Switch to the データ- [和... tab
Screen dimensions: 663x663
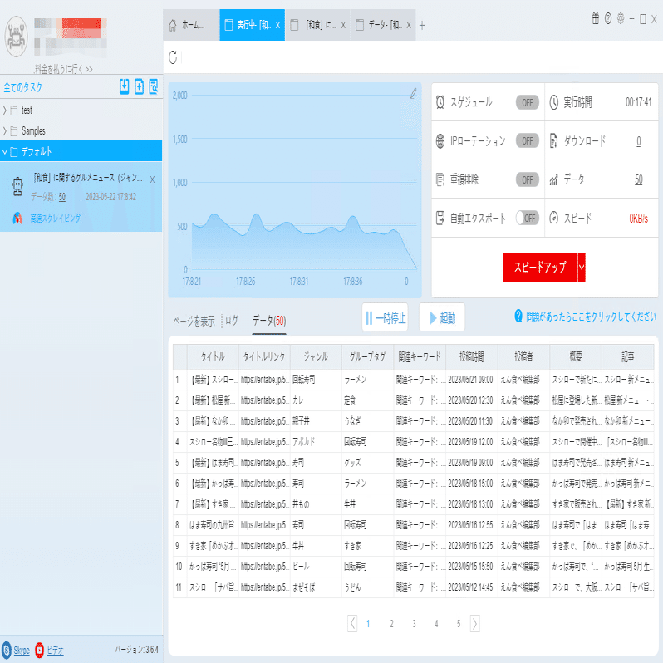tap(383, 25)
